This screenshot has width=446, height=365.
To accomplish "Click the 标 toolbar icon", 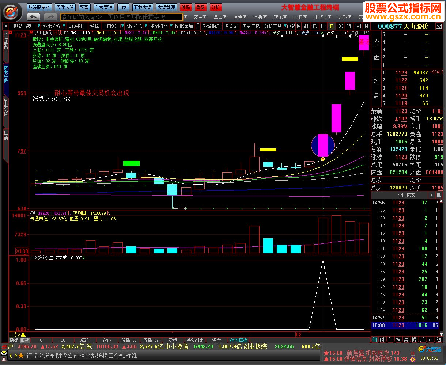I will (x=314, y=26).
